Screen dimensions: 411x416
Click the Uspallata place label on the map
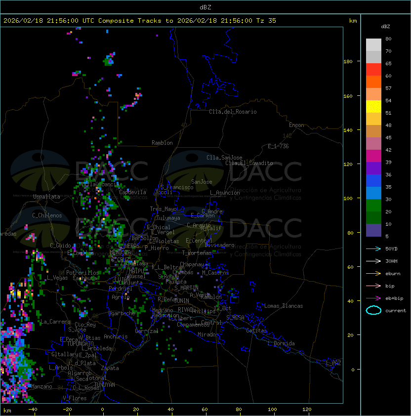pyautogui.click(x=46, y=197)
